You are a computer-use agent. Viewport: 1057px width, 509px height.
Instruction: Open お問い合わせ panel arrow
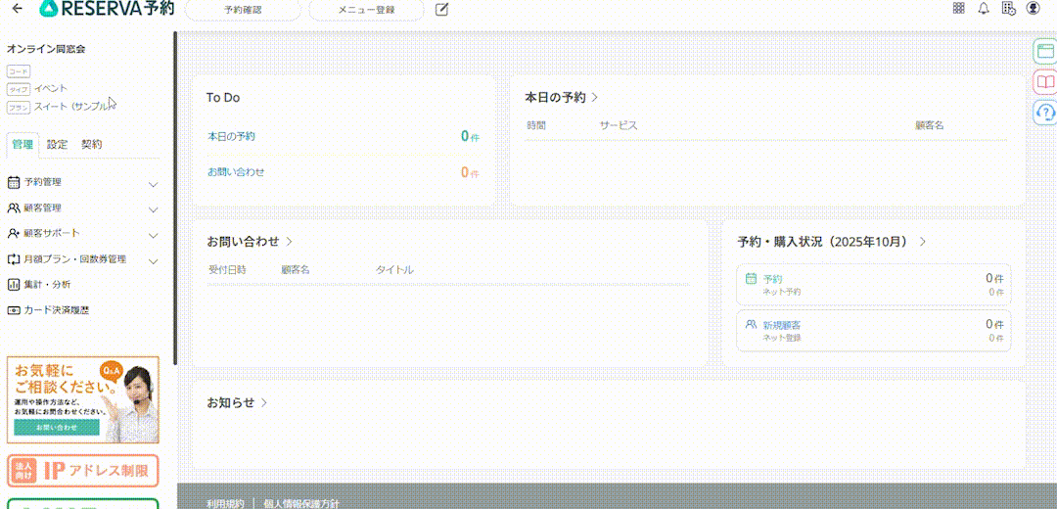coord(289,241)
